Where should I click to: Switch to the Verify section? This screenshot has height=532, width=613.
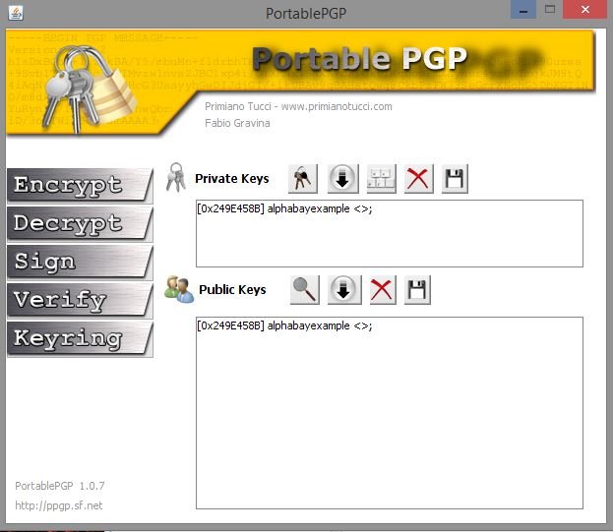point(80,300)
